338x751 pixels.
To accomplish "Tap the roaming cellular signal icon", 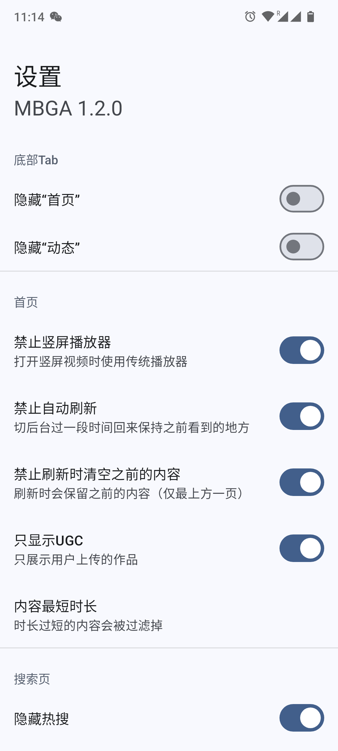I will tap(282, 17).
